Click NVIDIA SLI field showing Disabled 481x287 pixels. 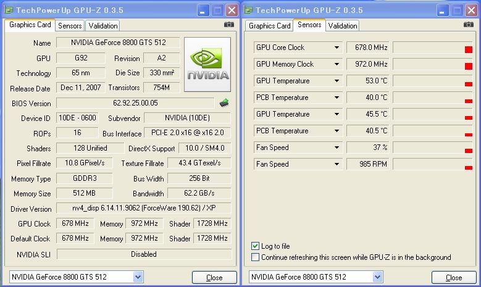tap(144, 254)
